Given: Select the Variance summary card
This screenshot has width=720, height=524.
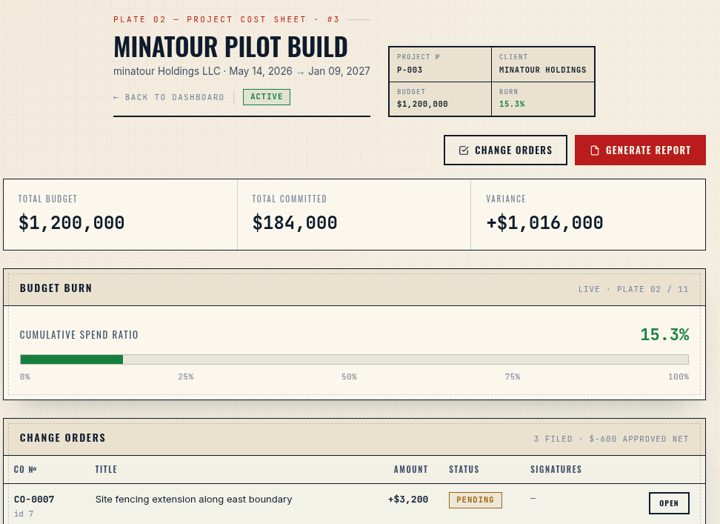Looking at the screenshot, I should pos(588,214).
